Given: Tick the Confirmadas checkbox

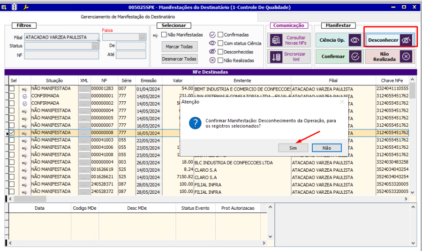Looking at the screenshot, I should (220, 35).
